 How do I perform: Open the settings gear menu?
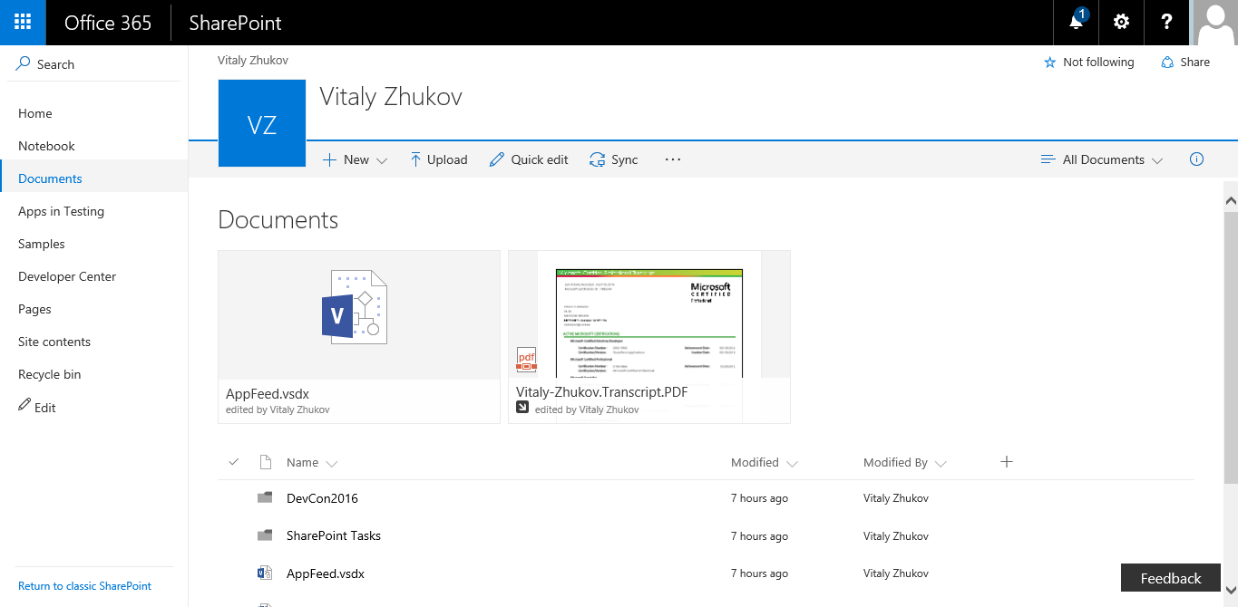tap(1121, 23)
